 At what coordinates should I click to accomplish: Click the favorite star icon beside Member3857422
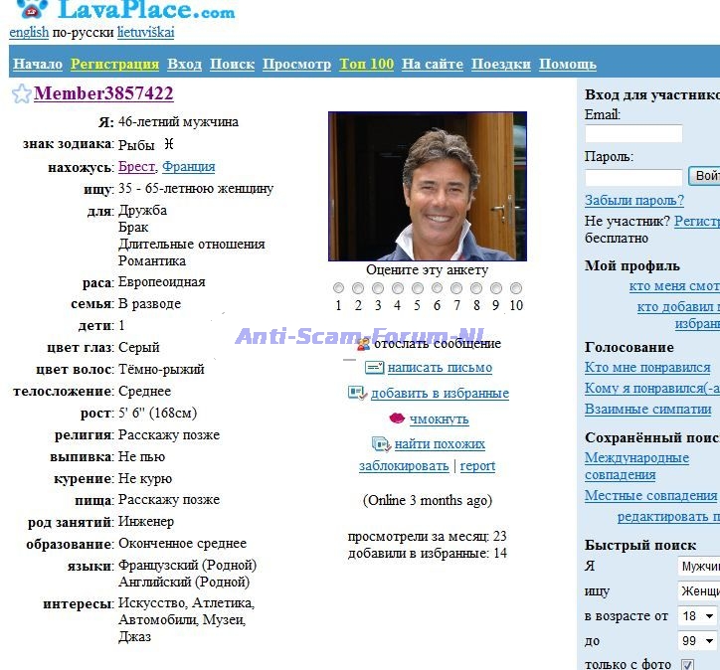[x=21, y=94]
